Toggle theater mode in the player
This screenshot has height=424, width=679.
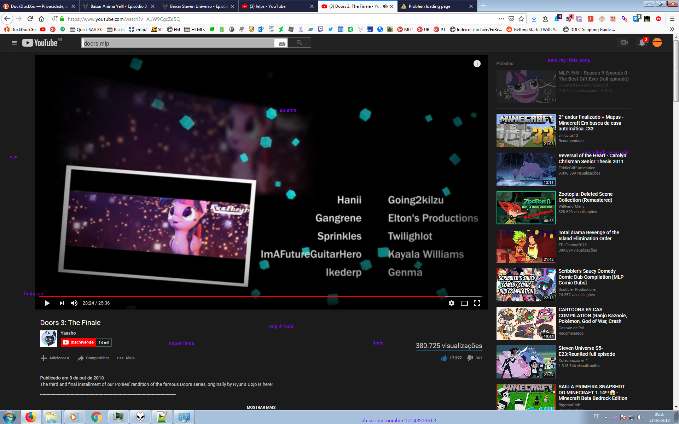(x=464, y=303)
